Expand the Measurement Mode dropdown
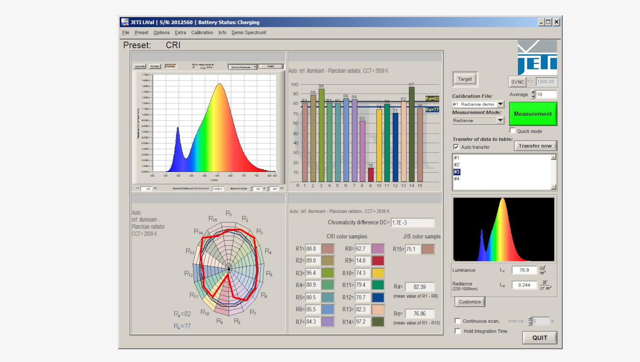This screenshot has height=362, width=640. click(x=500, y=120)
